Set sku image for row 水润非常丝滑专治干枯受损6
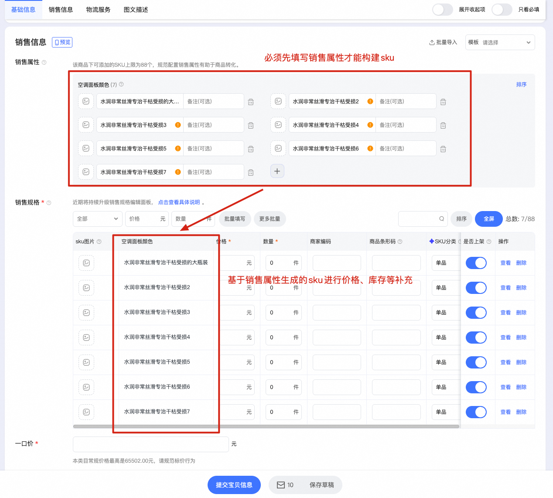 click(86, 387)
